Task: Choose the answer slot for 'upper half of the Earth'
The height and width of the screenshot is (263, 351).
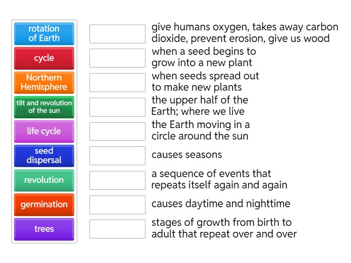Action: point(117,107)
